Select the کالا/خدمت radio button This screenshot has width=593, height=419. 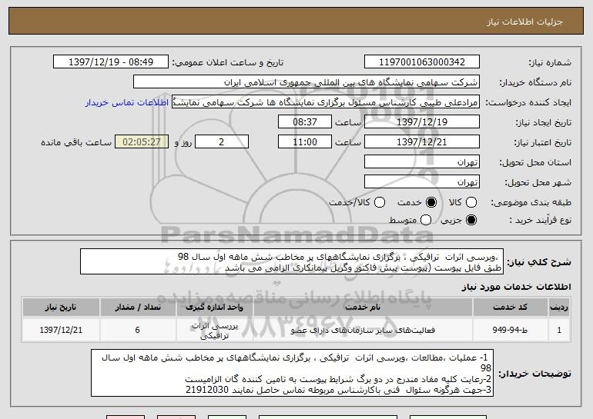(x=380, y=202)
